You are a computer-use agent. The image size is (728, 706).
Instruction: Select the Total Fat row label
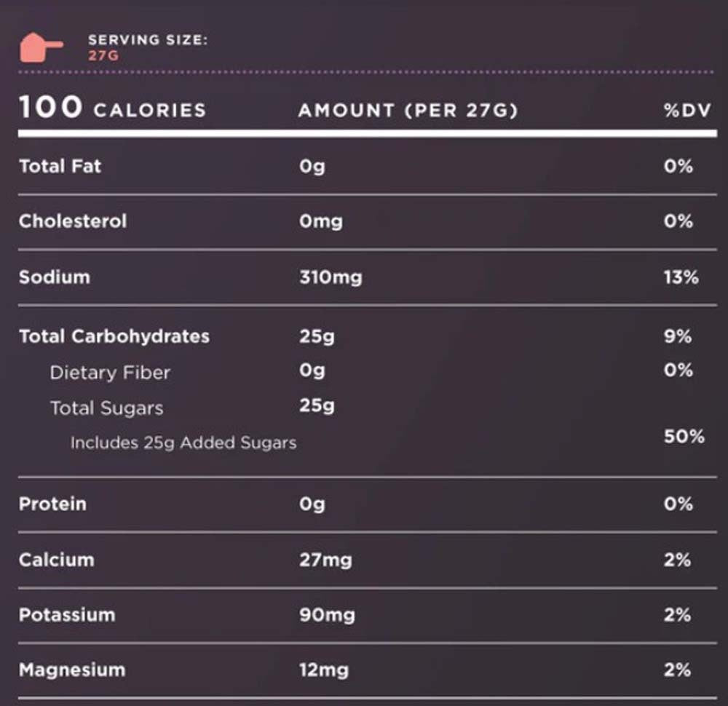click(60, 166)
